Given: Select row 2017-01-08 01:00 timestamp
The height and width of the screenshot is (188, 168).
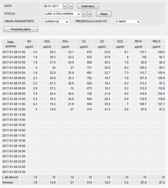Looking at the screenshot, I should [14, 52].
